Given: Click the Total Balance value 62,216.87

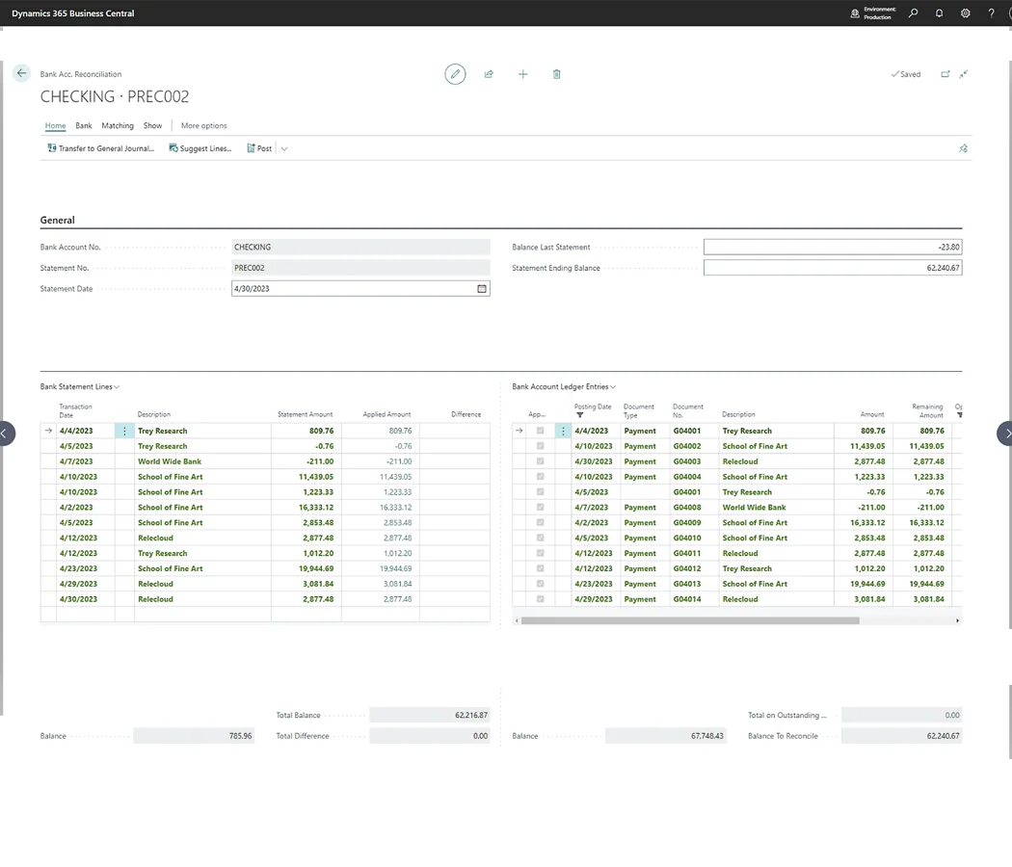Looking at the screenshot, I should (429, 716).
